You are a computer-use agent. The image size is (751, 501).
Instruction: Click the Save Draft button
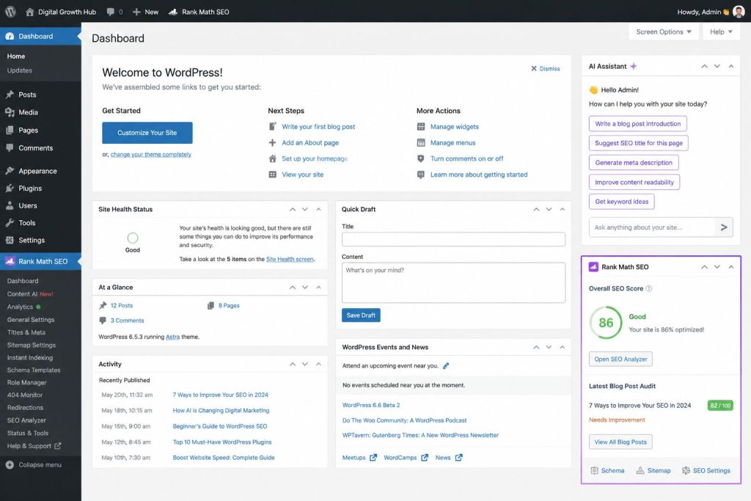361,315
